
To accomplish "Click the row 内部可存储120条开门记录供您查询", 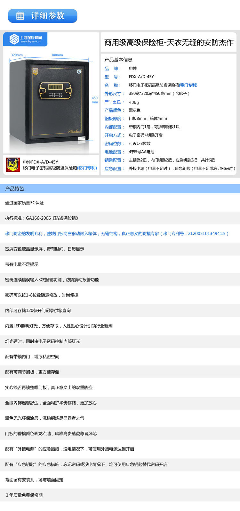I will (120, 310).
